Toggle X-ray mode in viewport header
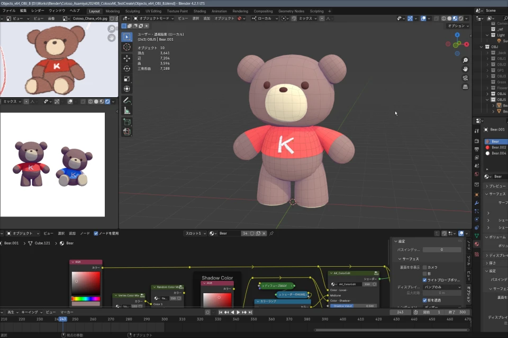Viewport: 508px width, 338px height. point(437,18)
